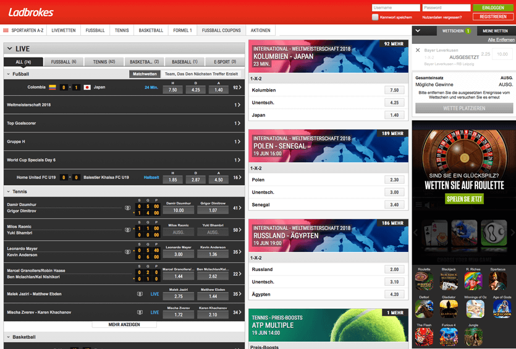Open the Dettori game icon
This screenshot has height=349, width=516.
tap(424, 309)
